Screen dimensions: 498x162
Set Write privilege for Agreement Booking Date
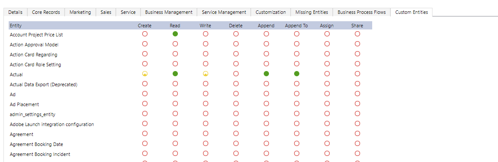[x=206, y=143]
